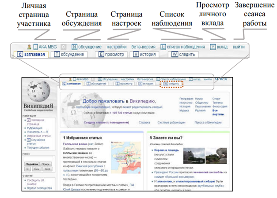Click the user avatar icon in enlarged toolbar

(x=29, y=47)
